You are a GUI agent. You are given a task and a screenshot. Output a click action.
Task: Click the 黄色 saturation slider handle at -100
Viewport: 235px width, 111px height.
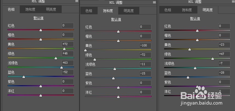pyautogui.click(x=86, y=50)
